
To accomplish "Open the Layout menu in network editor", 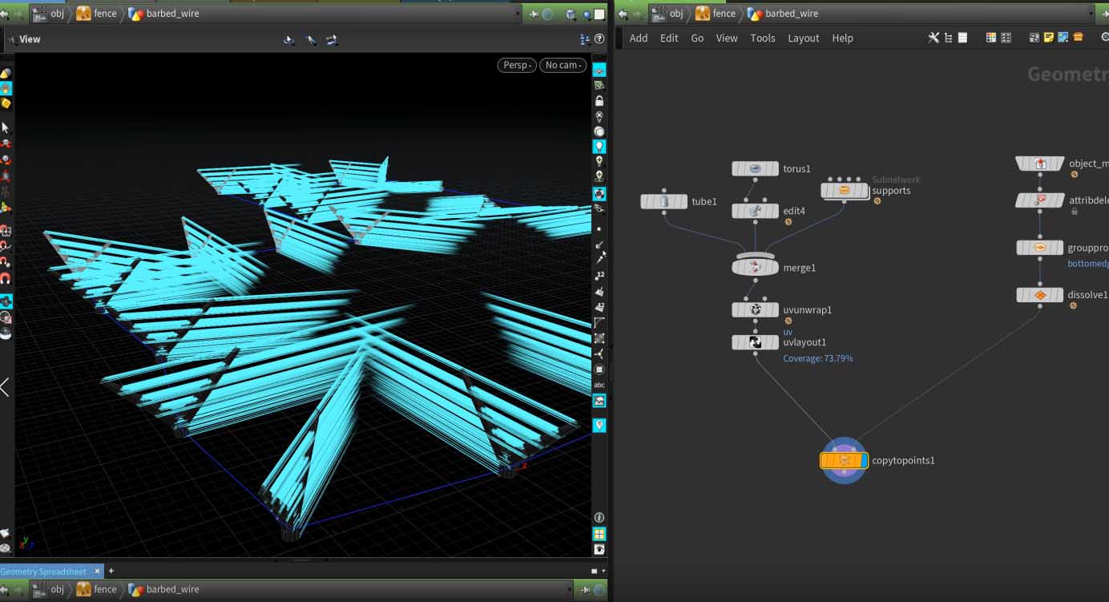I will pyautogui.click(x=803, y=38).
